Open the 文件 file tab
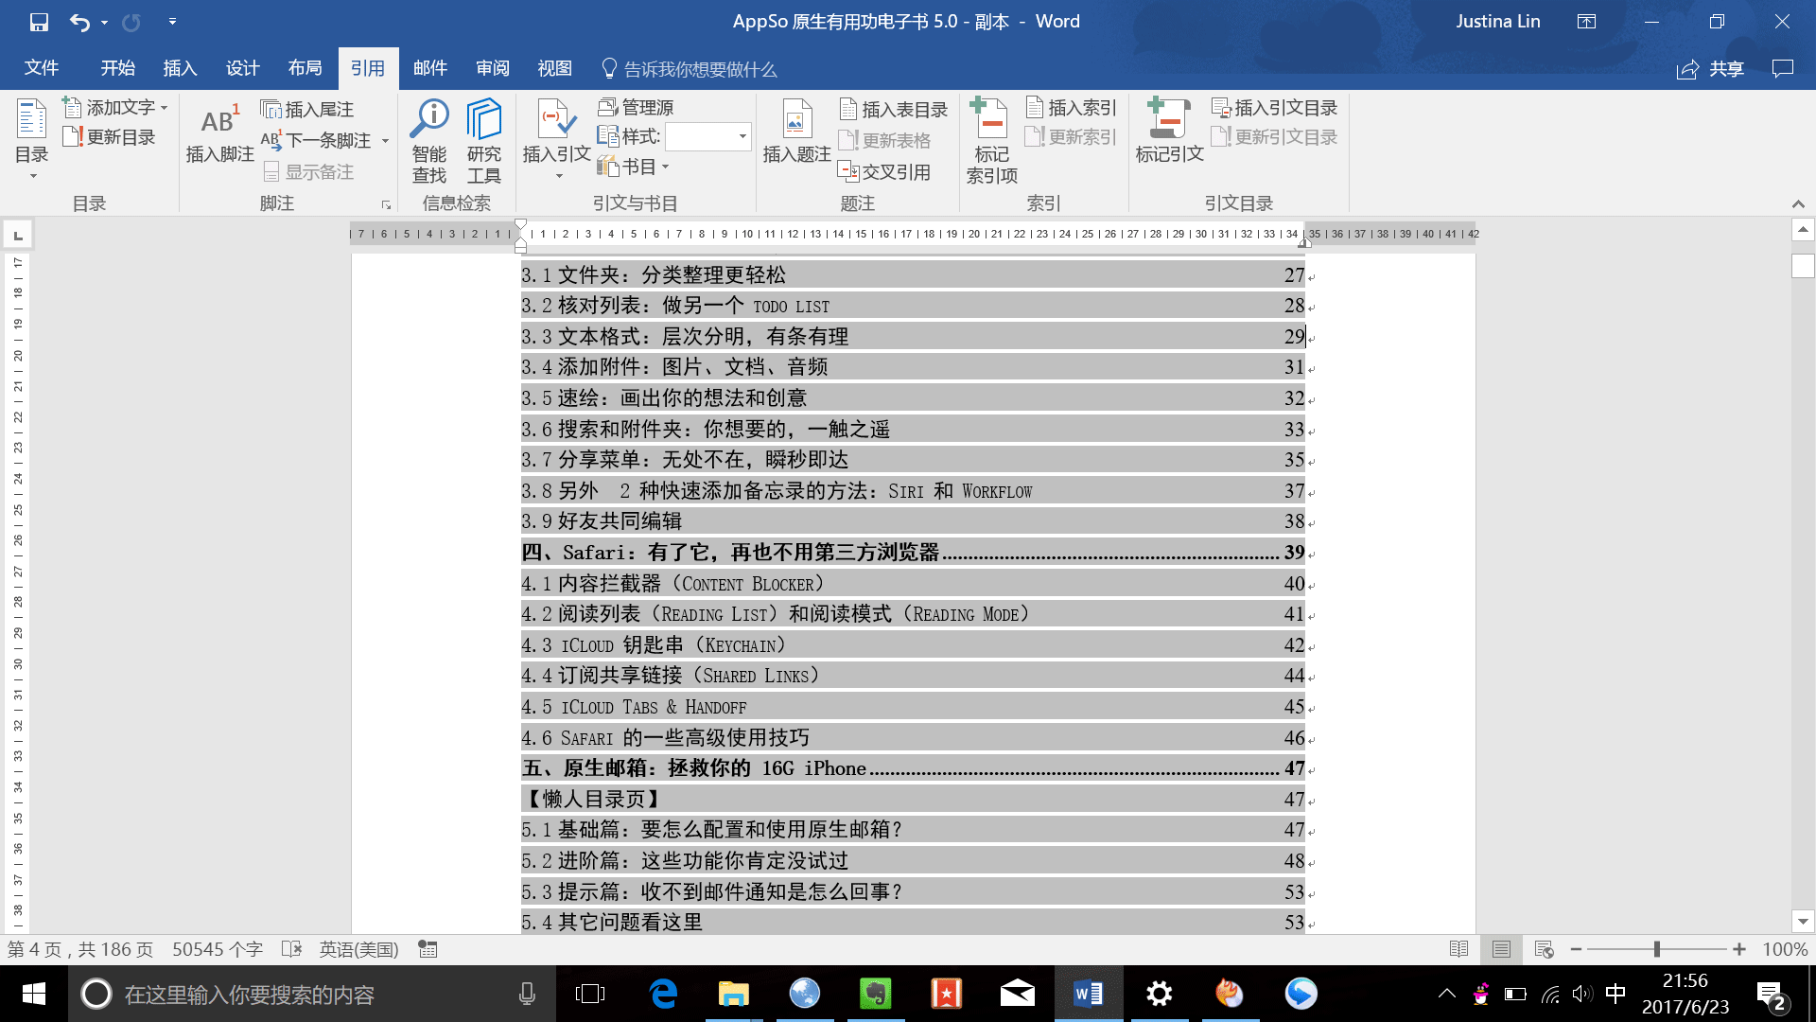This screenshot has width=1816, height=1022. 42,68
